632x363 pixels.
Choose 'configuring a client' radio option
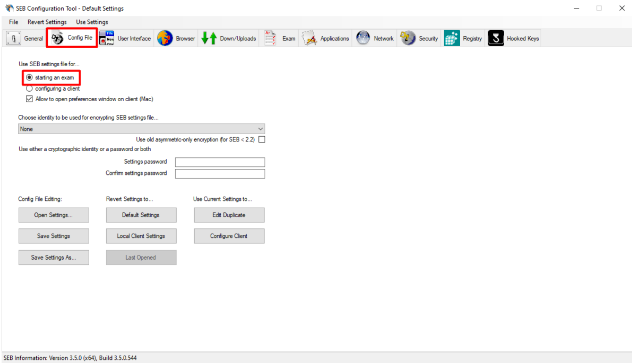tap(29, 88)
